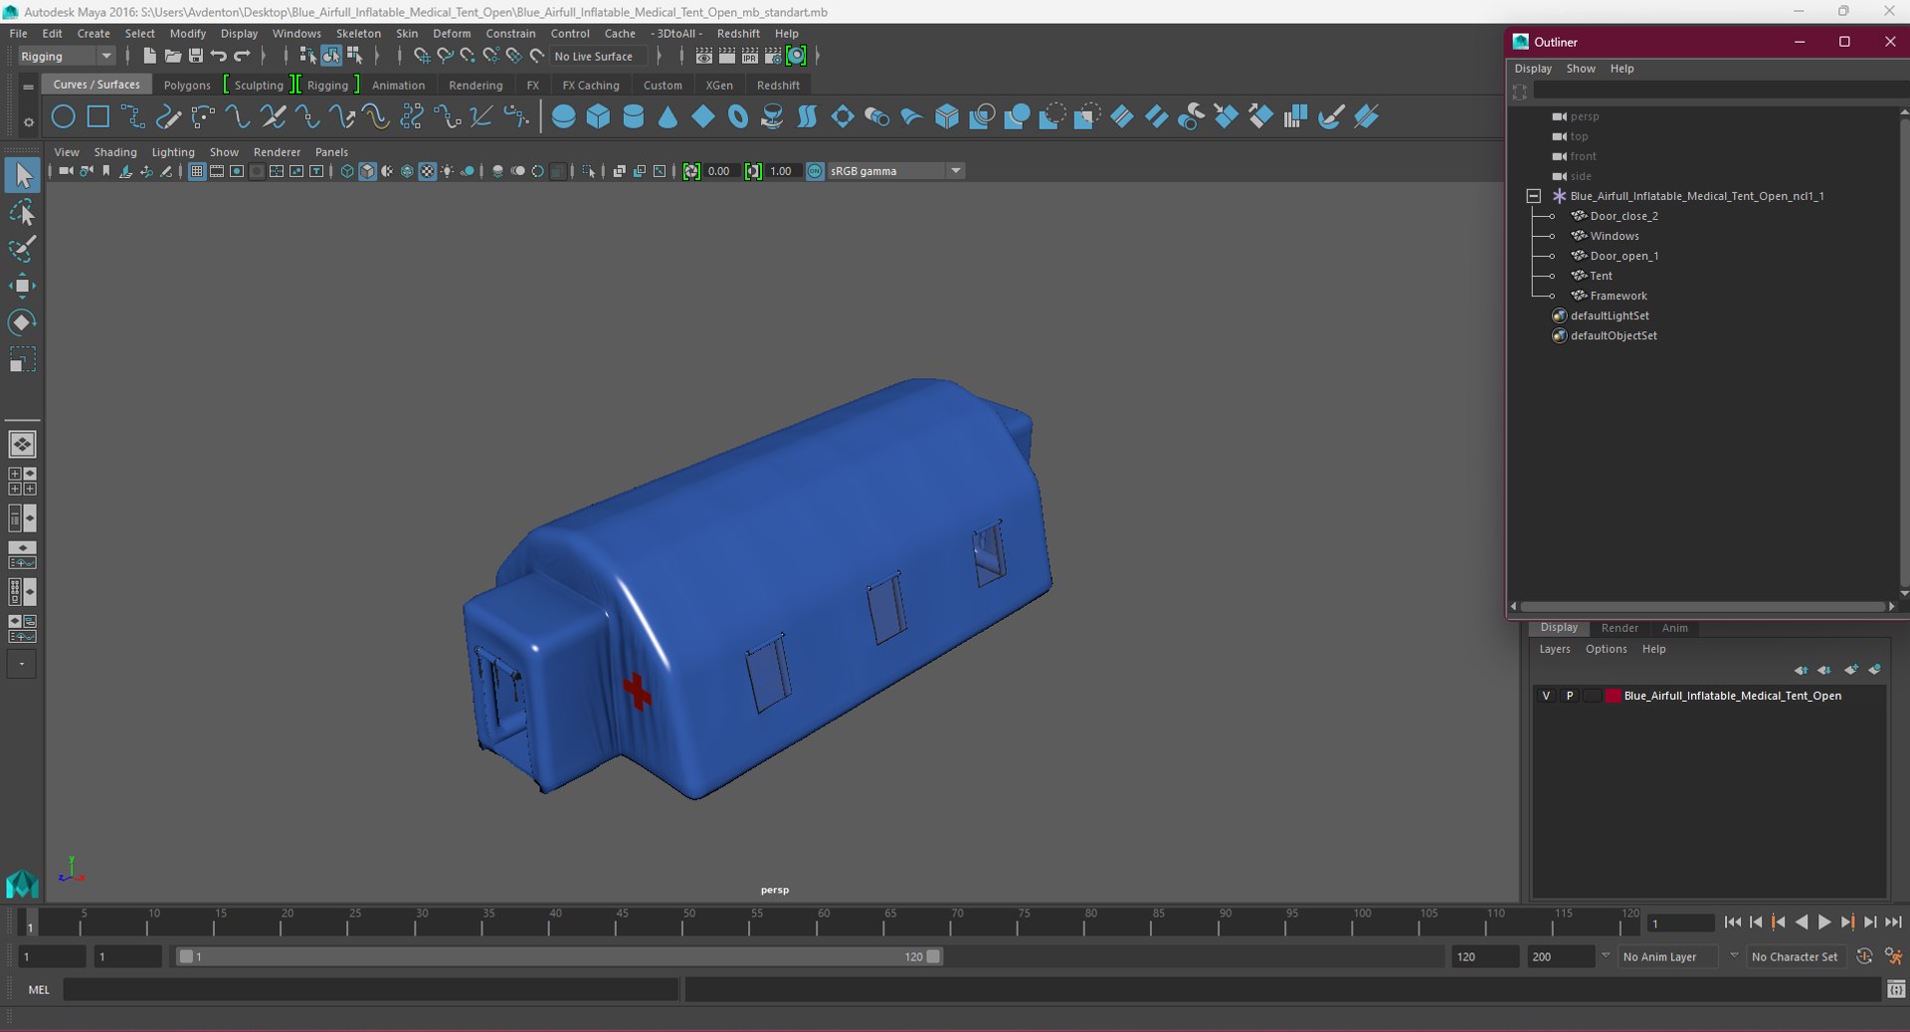Choose the Paint Selection tool

[22, 249]
